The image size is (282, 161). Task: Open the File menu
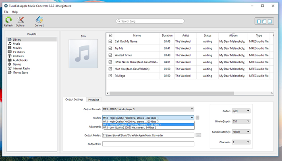tap(6, 12)
